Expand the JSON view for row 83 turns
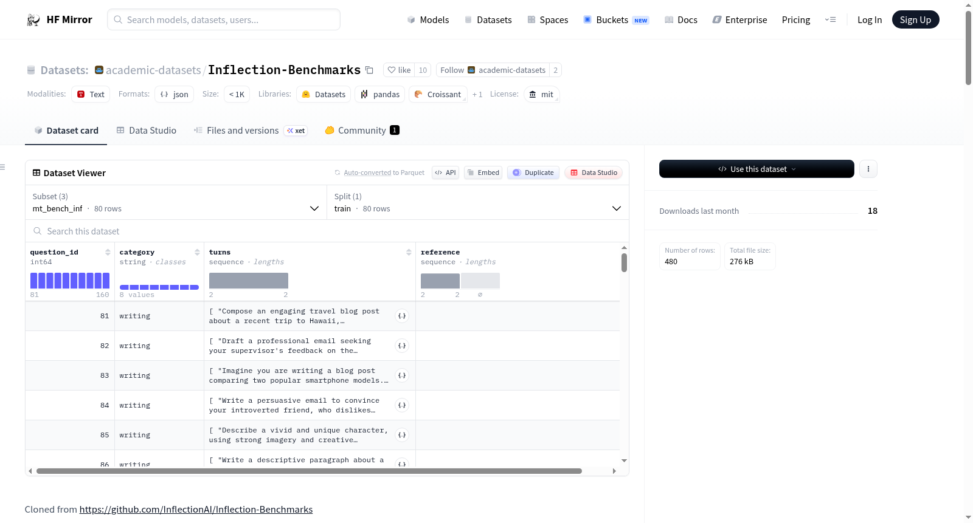Viewport: 973px width, 523px height. click(402, 375)
